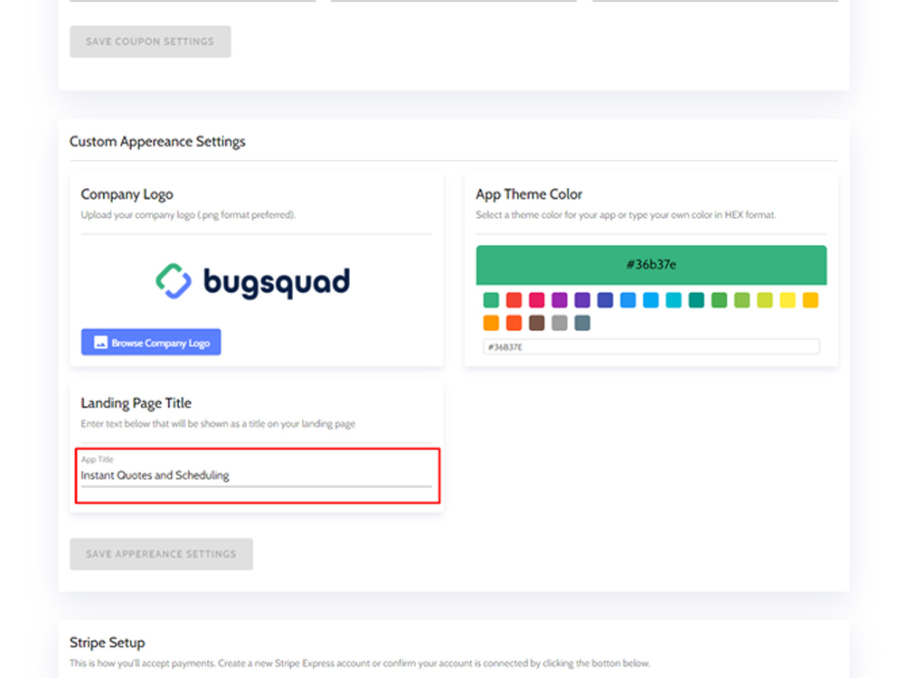The image size is (904, 678).
Task: Select the mint green color swatch
Action: point(491,300)
